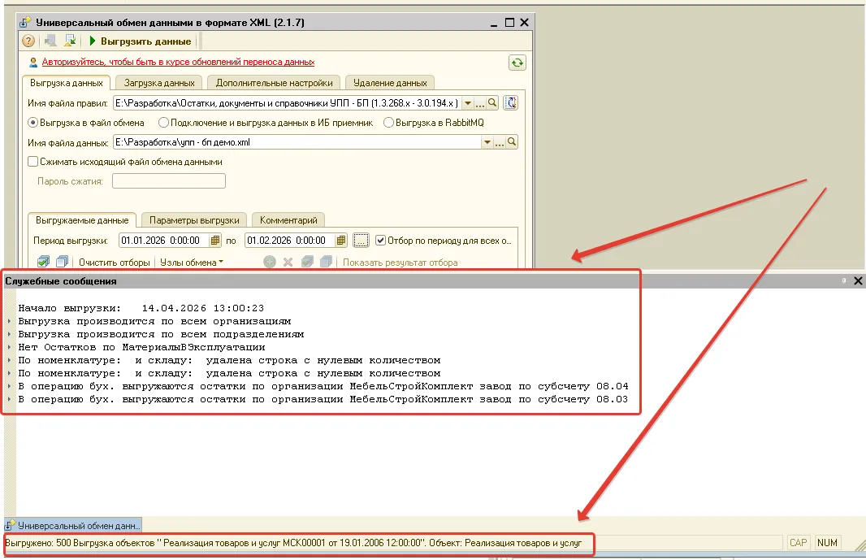Select "Выгрузка в RabbitMQ" radio button
The width and height of the screenshot is (866, 560).
tap(388, 123)
